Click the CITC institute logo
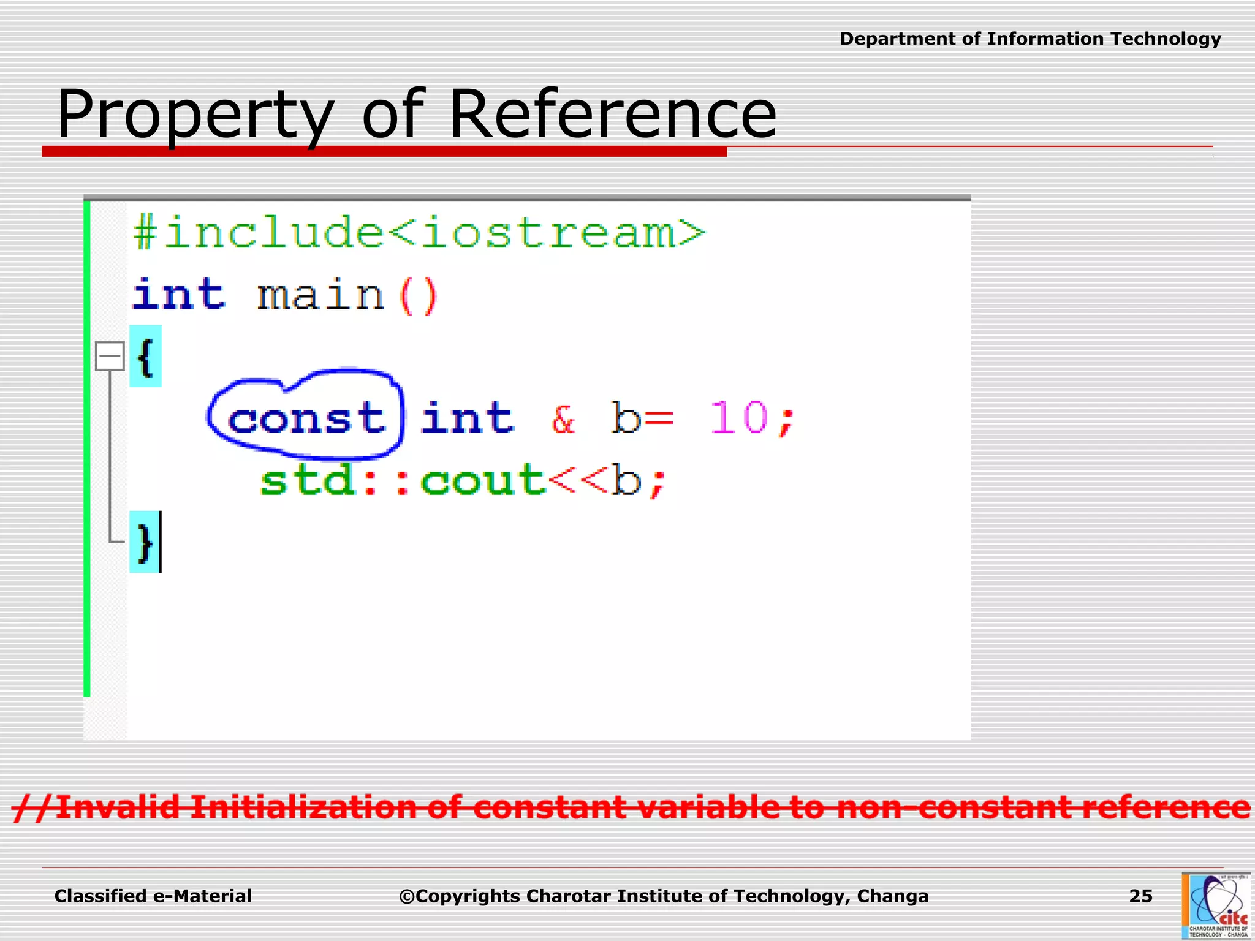Viewport: 1255px width, 941px height. (x=1216, y=905)
